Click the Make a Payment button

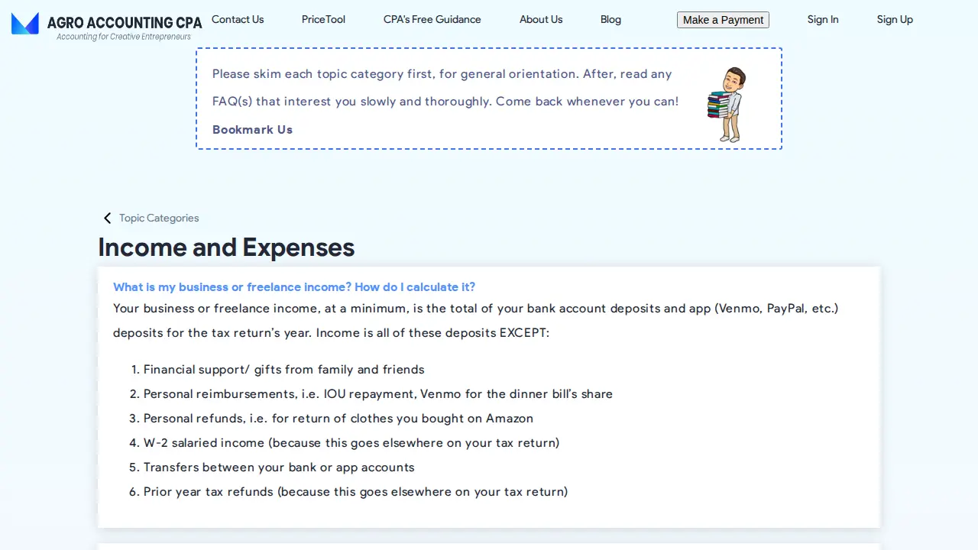point(723,20)
